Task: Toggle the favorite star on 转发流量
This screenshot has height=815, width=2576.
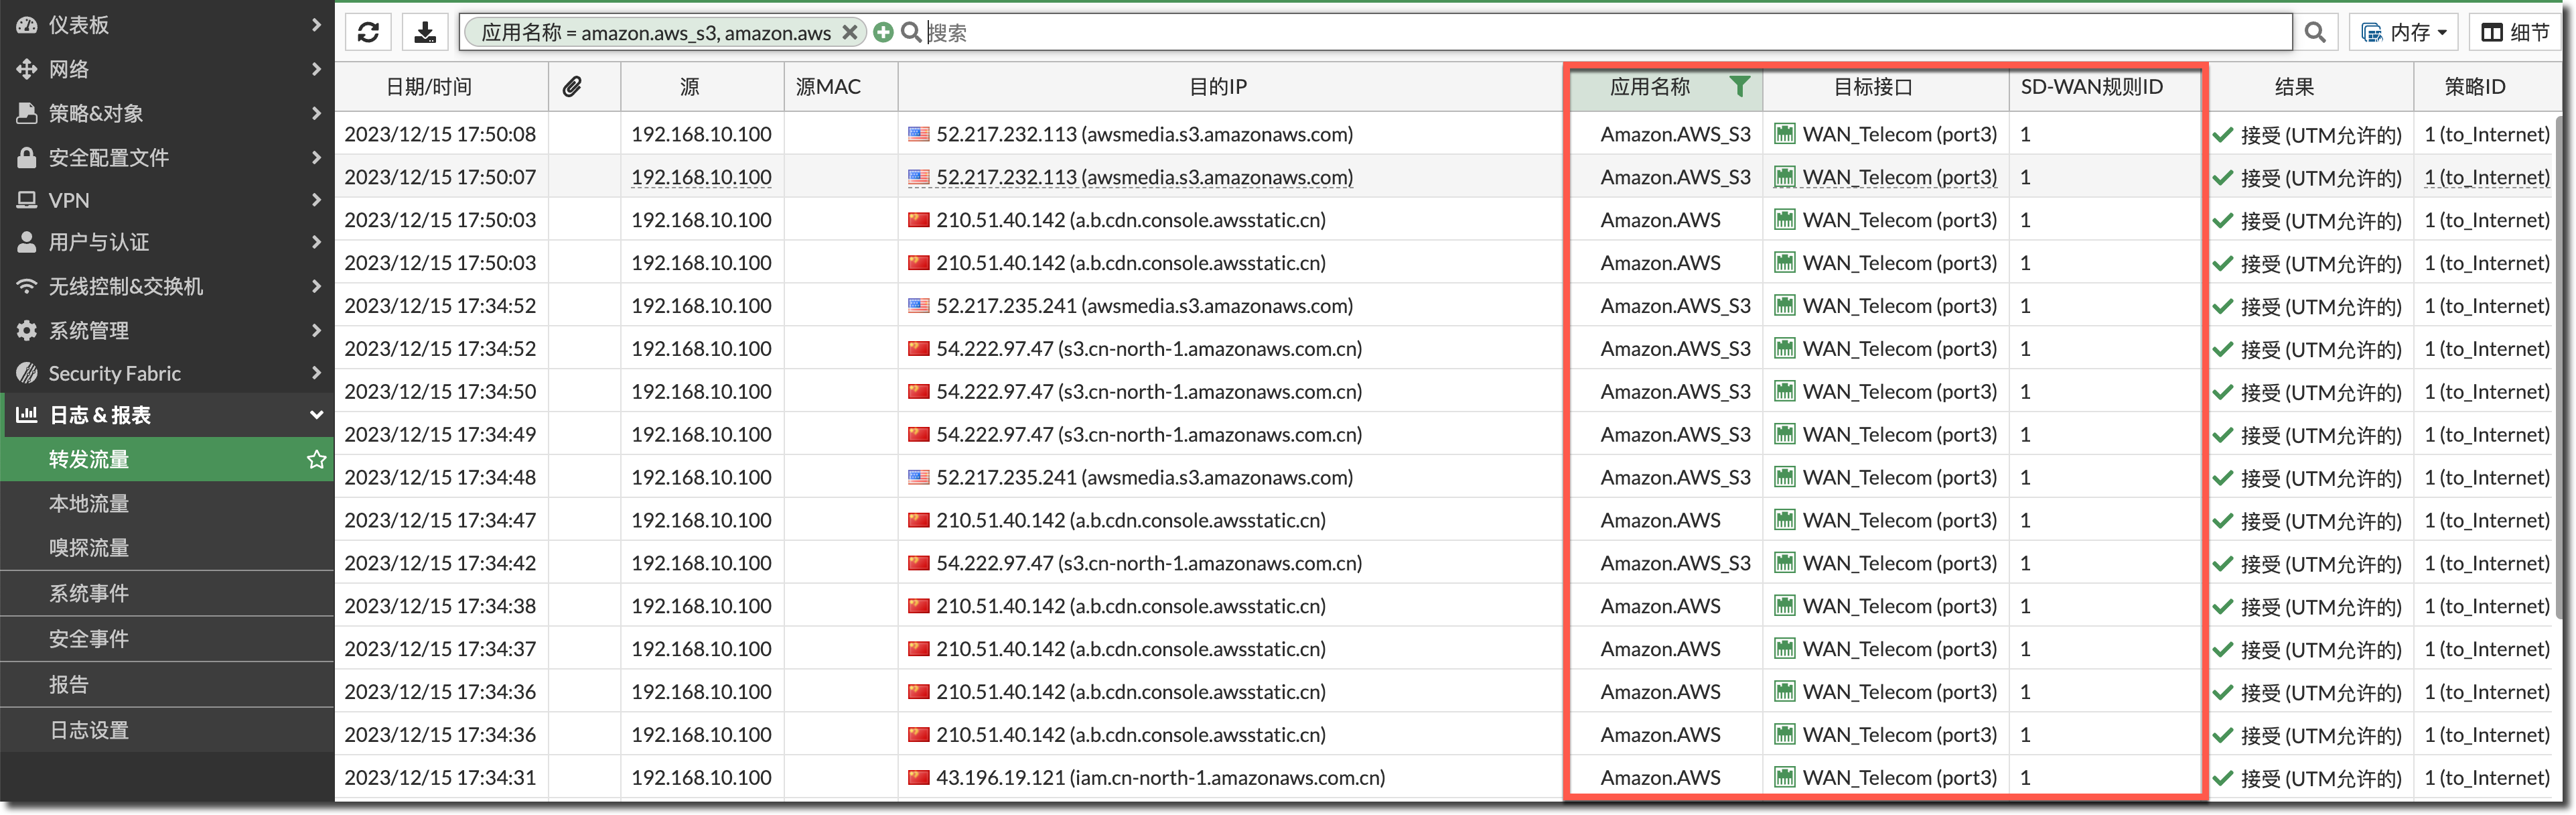Action: tap(316, 460)
